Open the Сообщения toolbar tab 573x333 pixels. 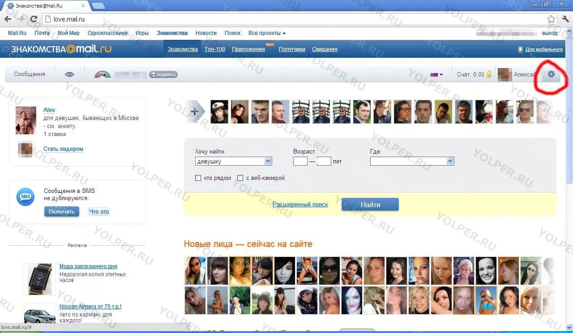coord(30,74)
